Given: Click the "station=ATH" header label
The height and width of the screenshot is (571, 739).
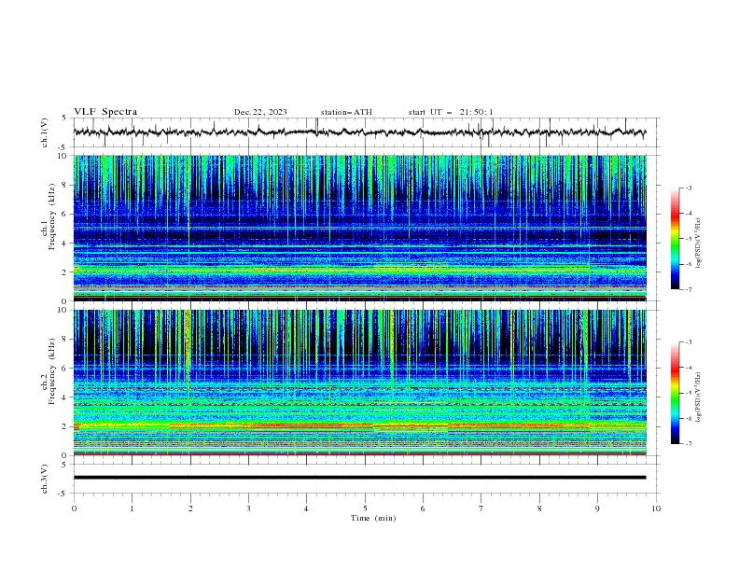Looking at the screenshot, I should click(346, 112).
